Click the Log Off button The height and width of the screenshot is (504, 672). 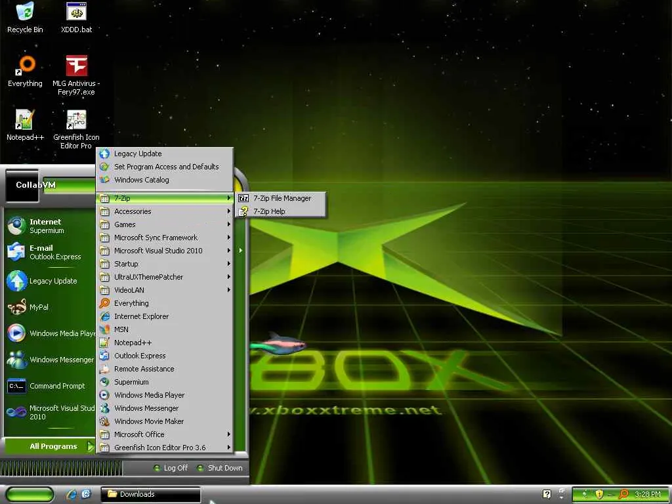point(171,468)
